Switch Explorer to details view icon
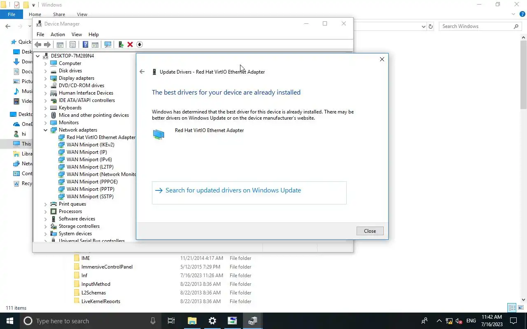The height and width of the screenshot is (329, 527). coord(512,308)
